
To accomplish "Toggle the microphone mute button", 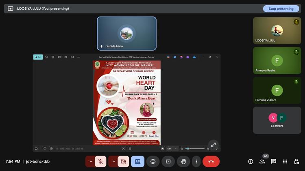I will click(100, 161).
